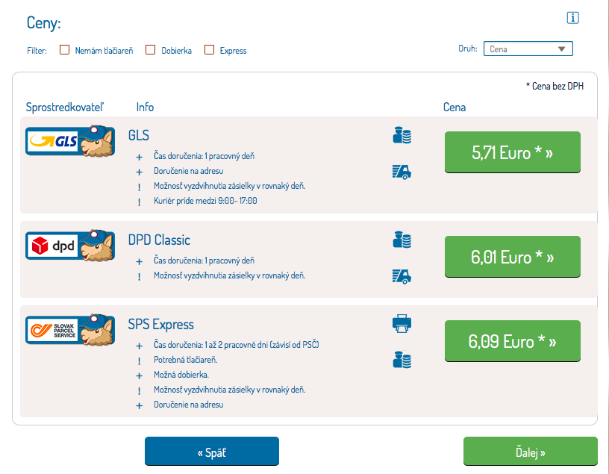Click the info icon at top right

point(573,19)
